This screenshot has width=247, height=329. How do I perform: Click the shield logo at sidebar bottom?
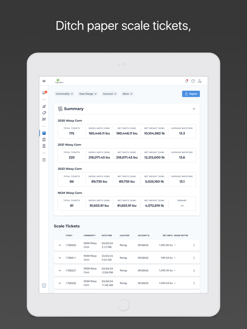click(x=44, y=285)
